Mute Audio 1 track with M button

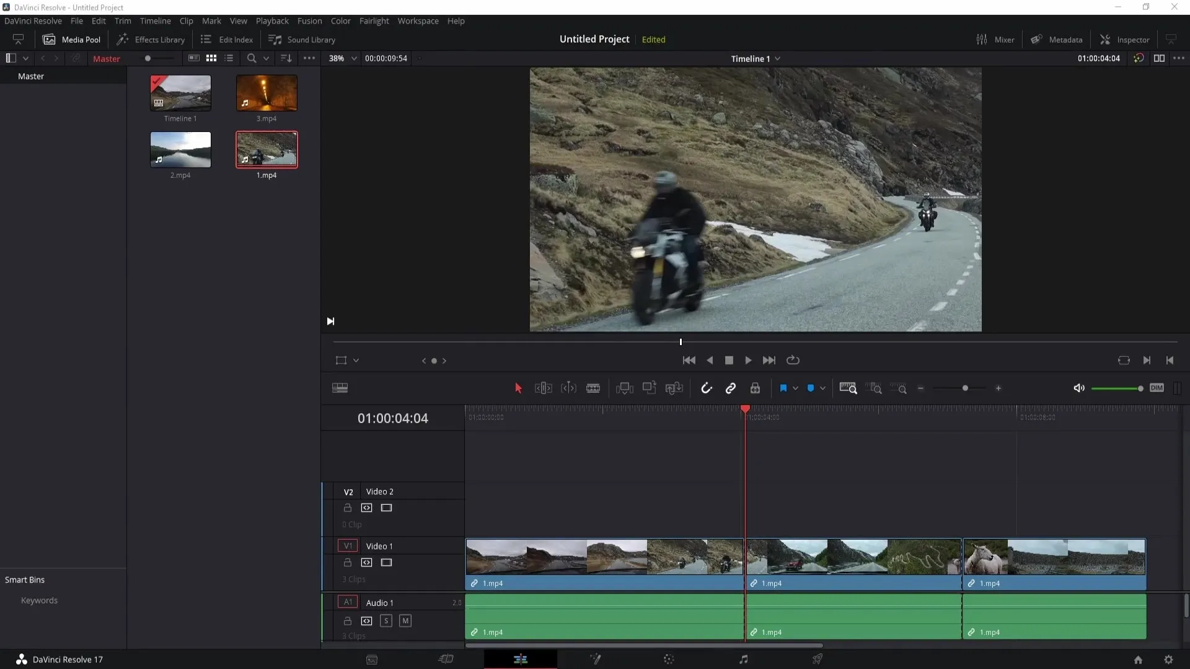tap(405, 621)
